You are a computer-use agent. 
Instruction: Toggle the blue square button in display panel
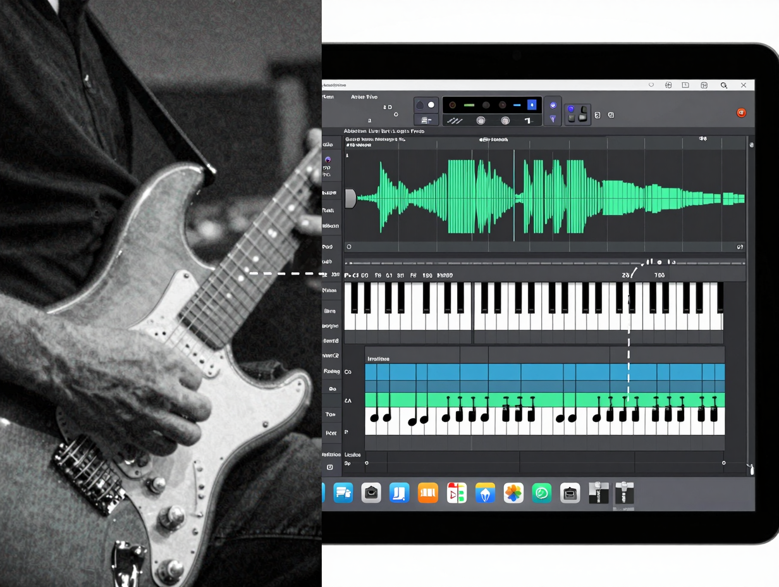coord(532,105)
